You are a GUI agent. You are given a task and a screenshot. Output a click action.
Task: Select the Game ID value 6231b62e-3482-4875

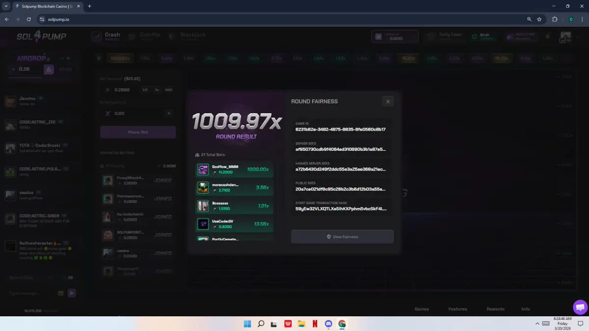tap(340, 129)
